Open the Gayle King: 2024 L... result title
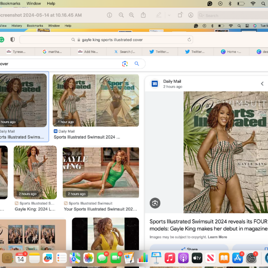268x268 pixels. click(x=35, y=209)
